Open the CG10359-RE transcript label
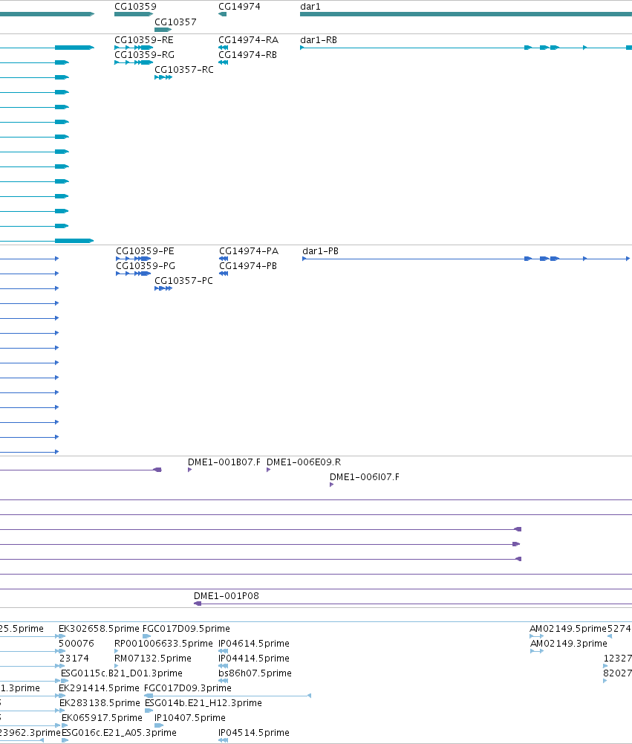 [143, 40]
